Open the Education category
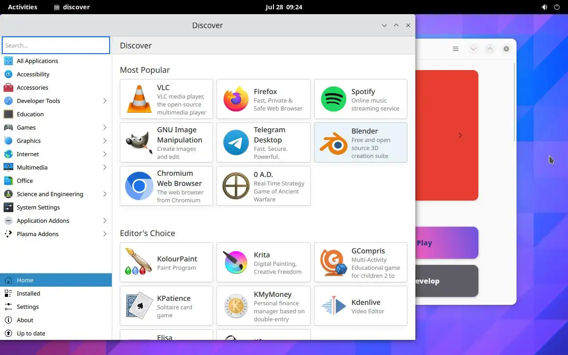The width and height of the screenshot is (568, 355). point(56,114)
